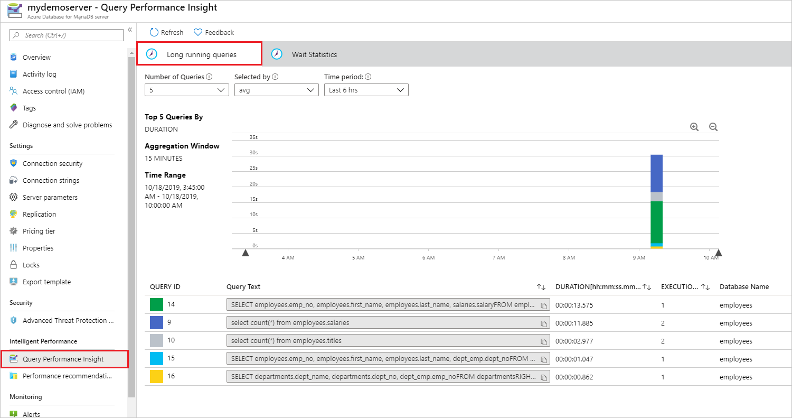Image resolution: width=792 pixels, height=418 pixels.
Task: Open Server parameters in the sidebar
Action: click(50, 197)
